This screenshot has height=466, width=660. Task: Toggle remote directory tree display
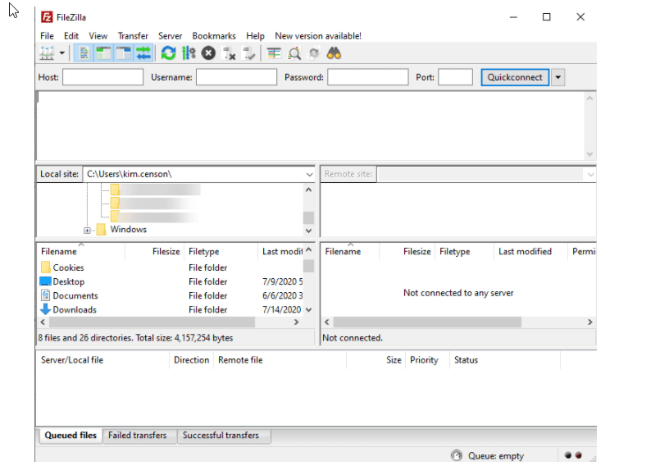[x=123, y=53]
